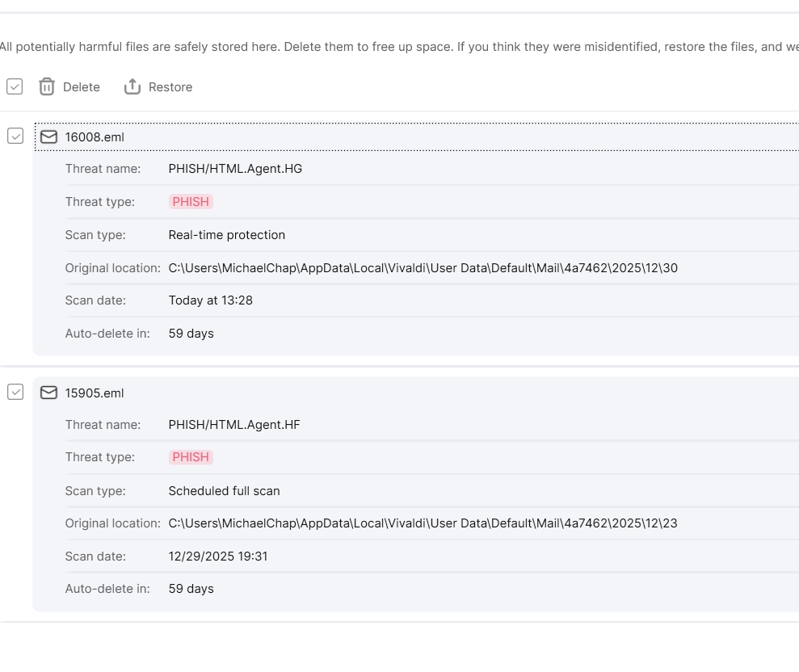
Task: Uncheck the checkbox for 15905.eml
Action: coord(15,392)
